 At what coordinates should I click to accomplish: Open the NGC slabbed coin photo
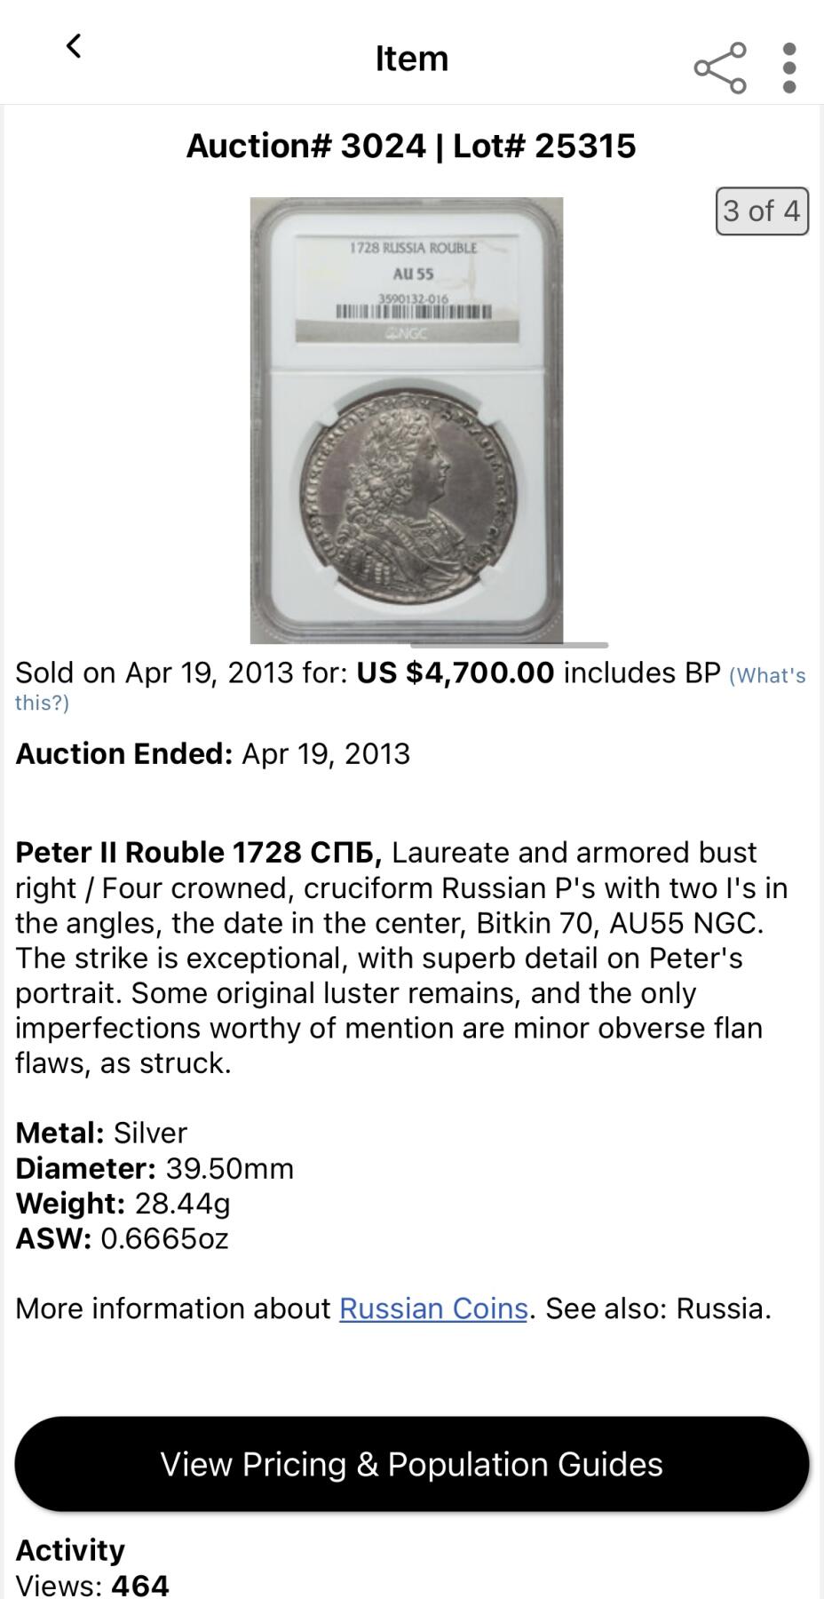[407, 419]
